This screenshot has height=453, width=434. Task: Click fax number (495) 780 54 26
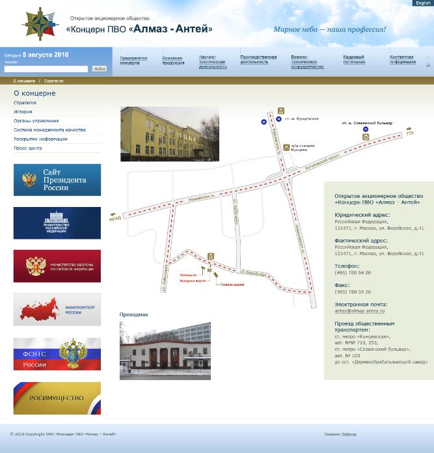pos(353,292)
